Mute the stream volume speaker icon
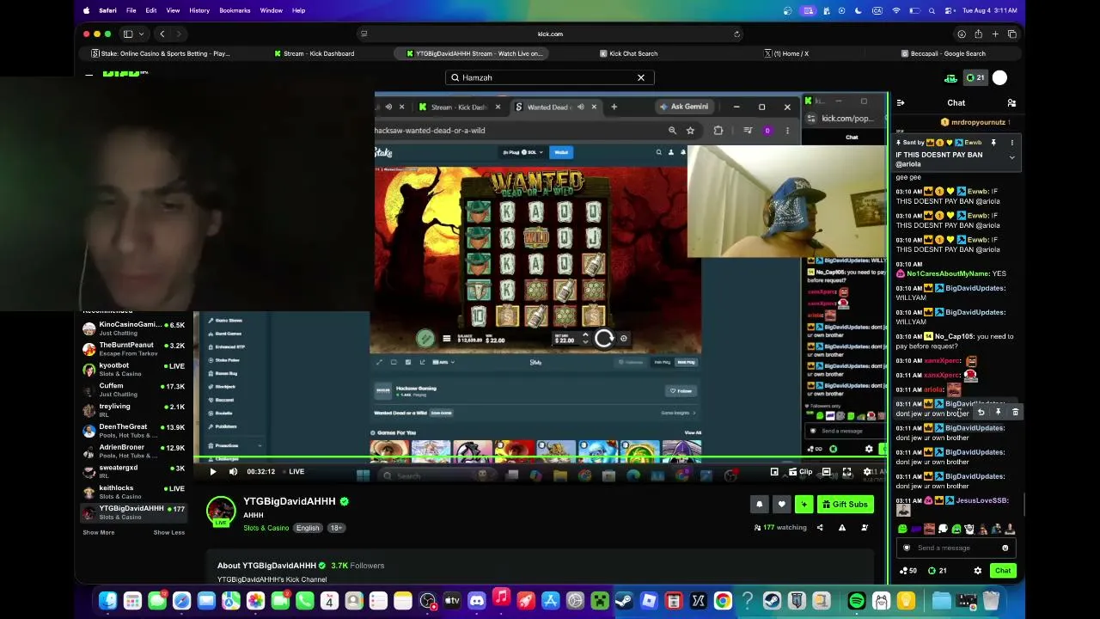 233,471
